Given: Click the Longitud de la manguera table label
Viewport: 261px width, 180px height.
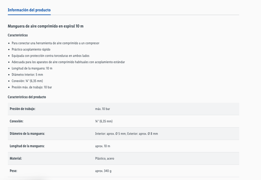Looking at the screenshot, I should [x=27, y=146].
